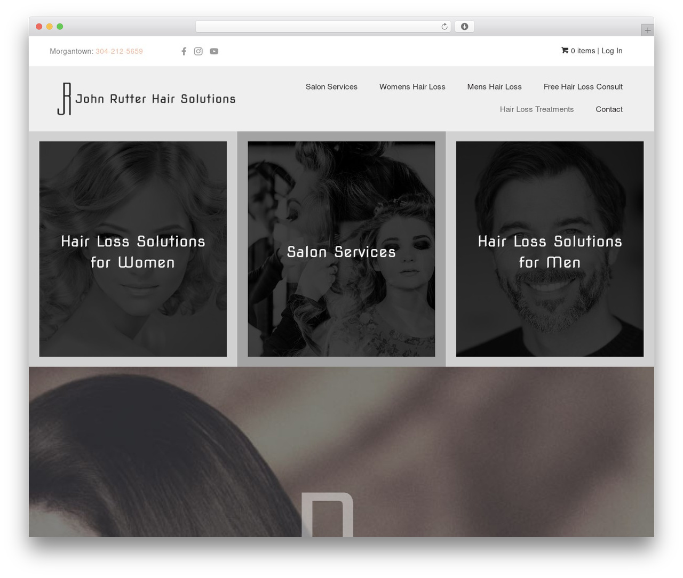Open the Facebook social icon
This screenshot has width=683, height=578.
pos(184,51)
